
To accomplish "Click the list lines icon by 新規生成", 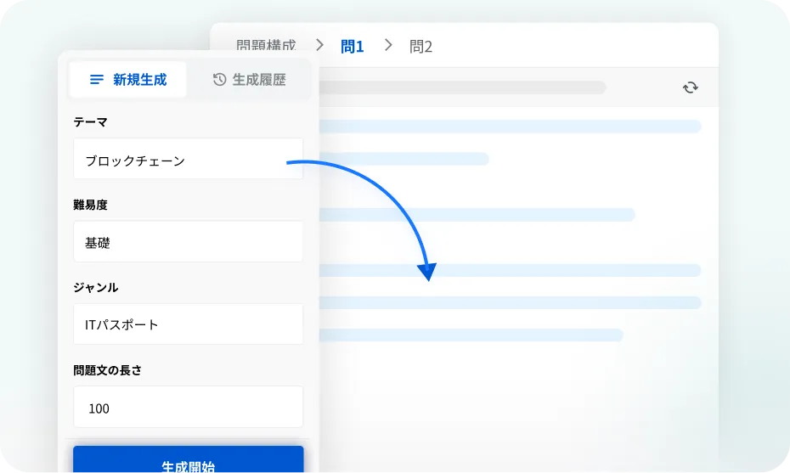I will tap(97, 80).
